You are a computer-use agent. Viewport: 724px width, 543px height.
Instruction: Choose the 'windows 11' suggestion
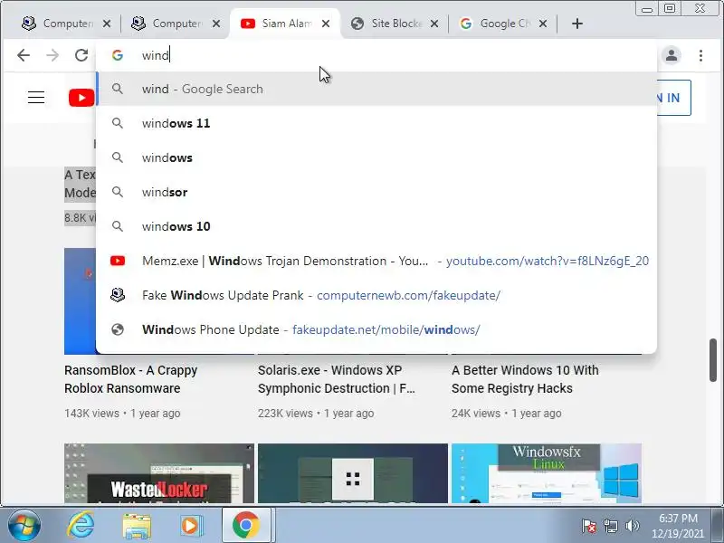pyautogui.click(x=376, y=123)
